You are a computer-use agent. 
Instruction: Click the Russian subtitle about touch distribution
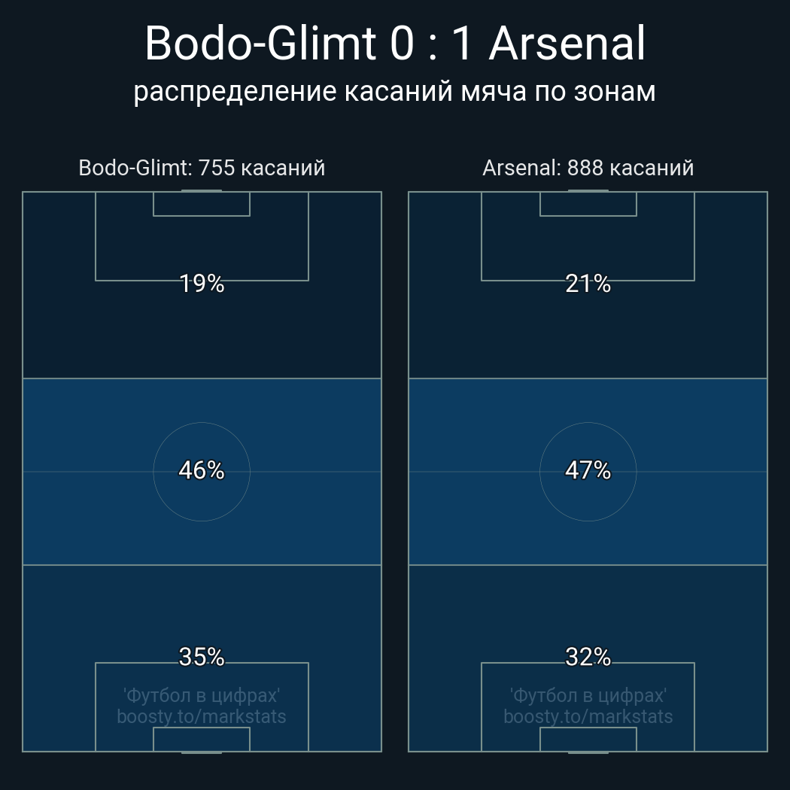point(395,91)
